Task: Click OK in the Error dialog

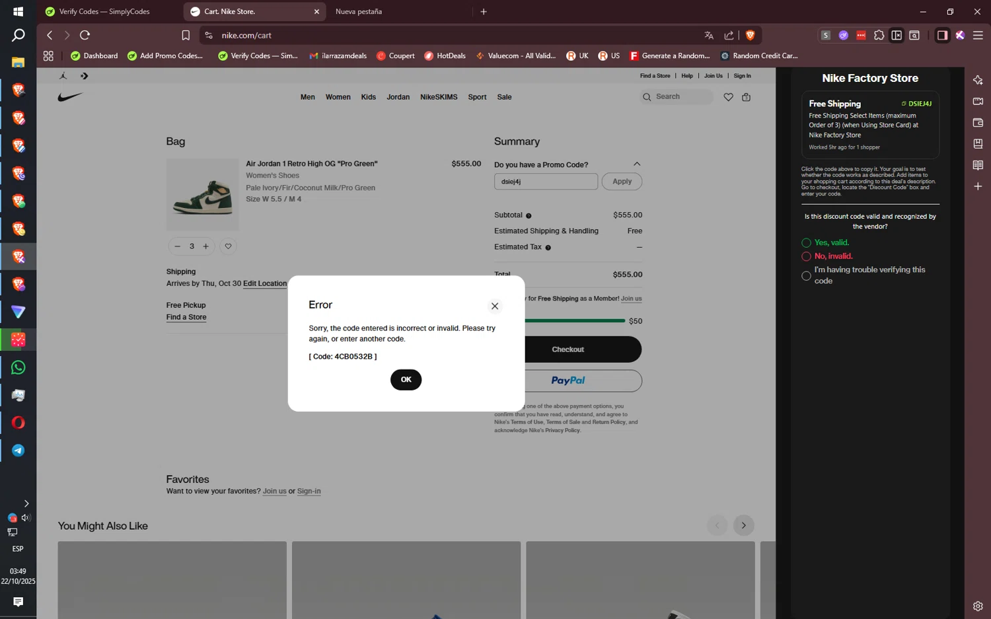Action: coord(406,379)
